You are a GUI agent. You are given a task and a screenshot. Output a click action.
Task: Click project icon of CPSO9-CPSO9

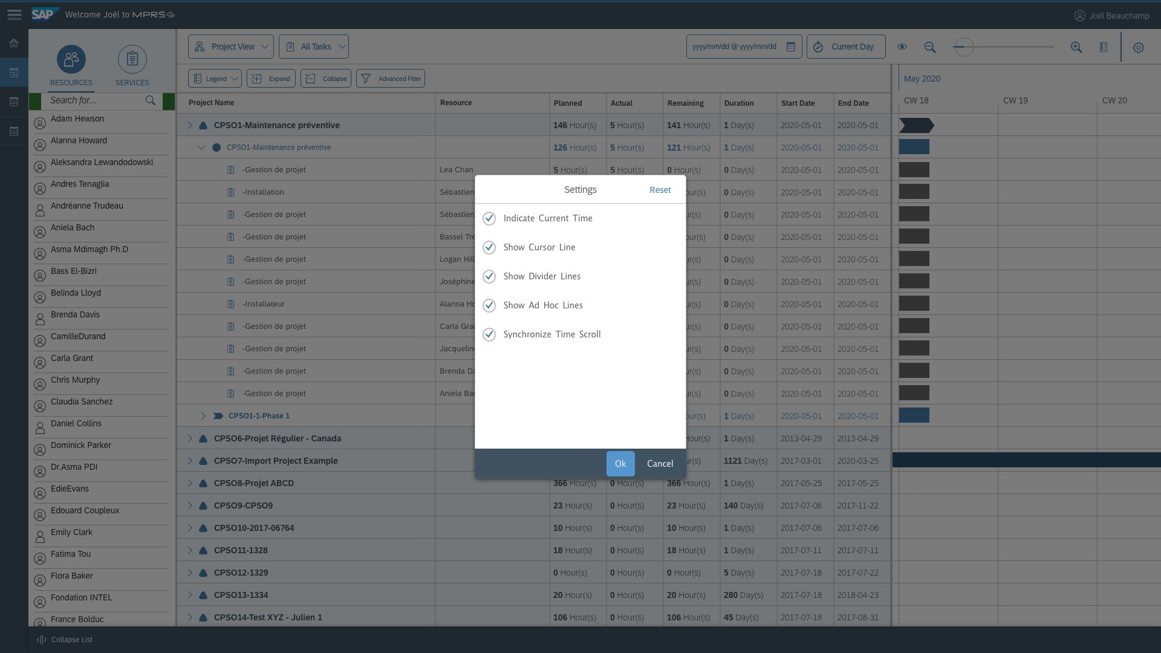203,505
